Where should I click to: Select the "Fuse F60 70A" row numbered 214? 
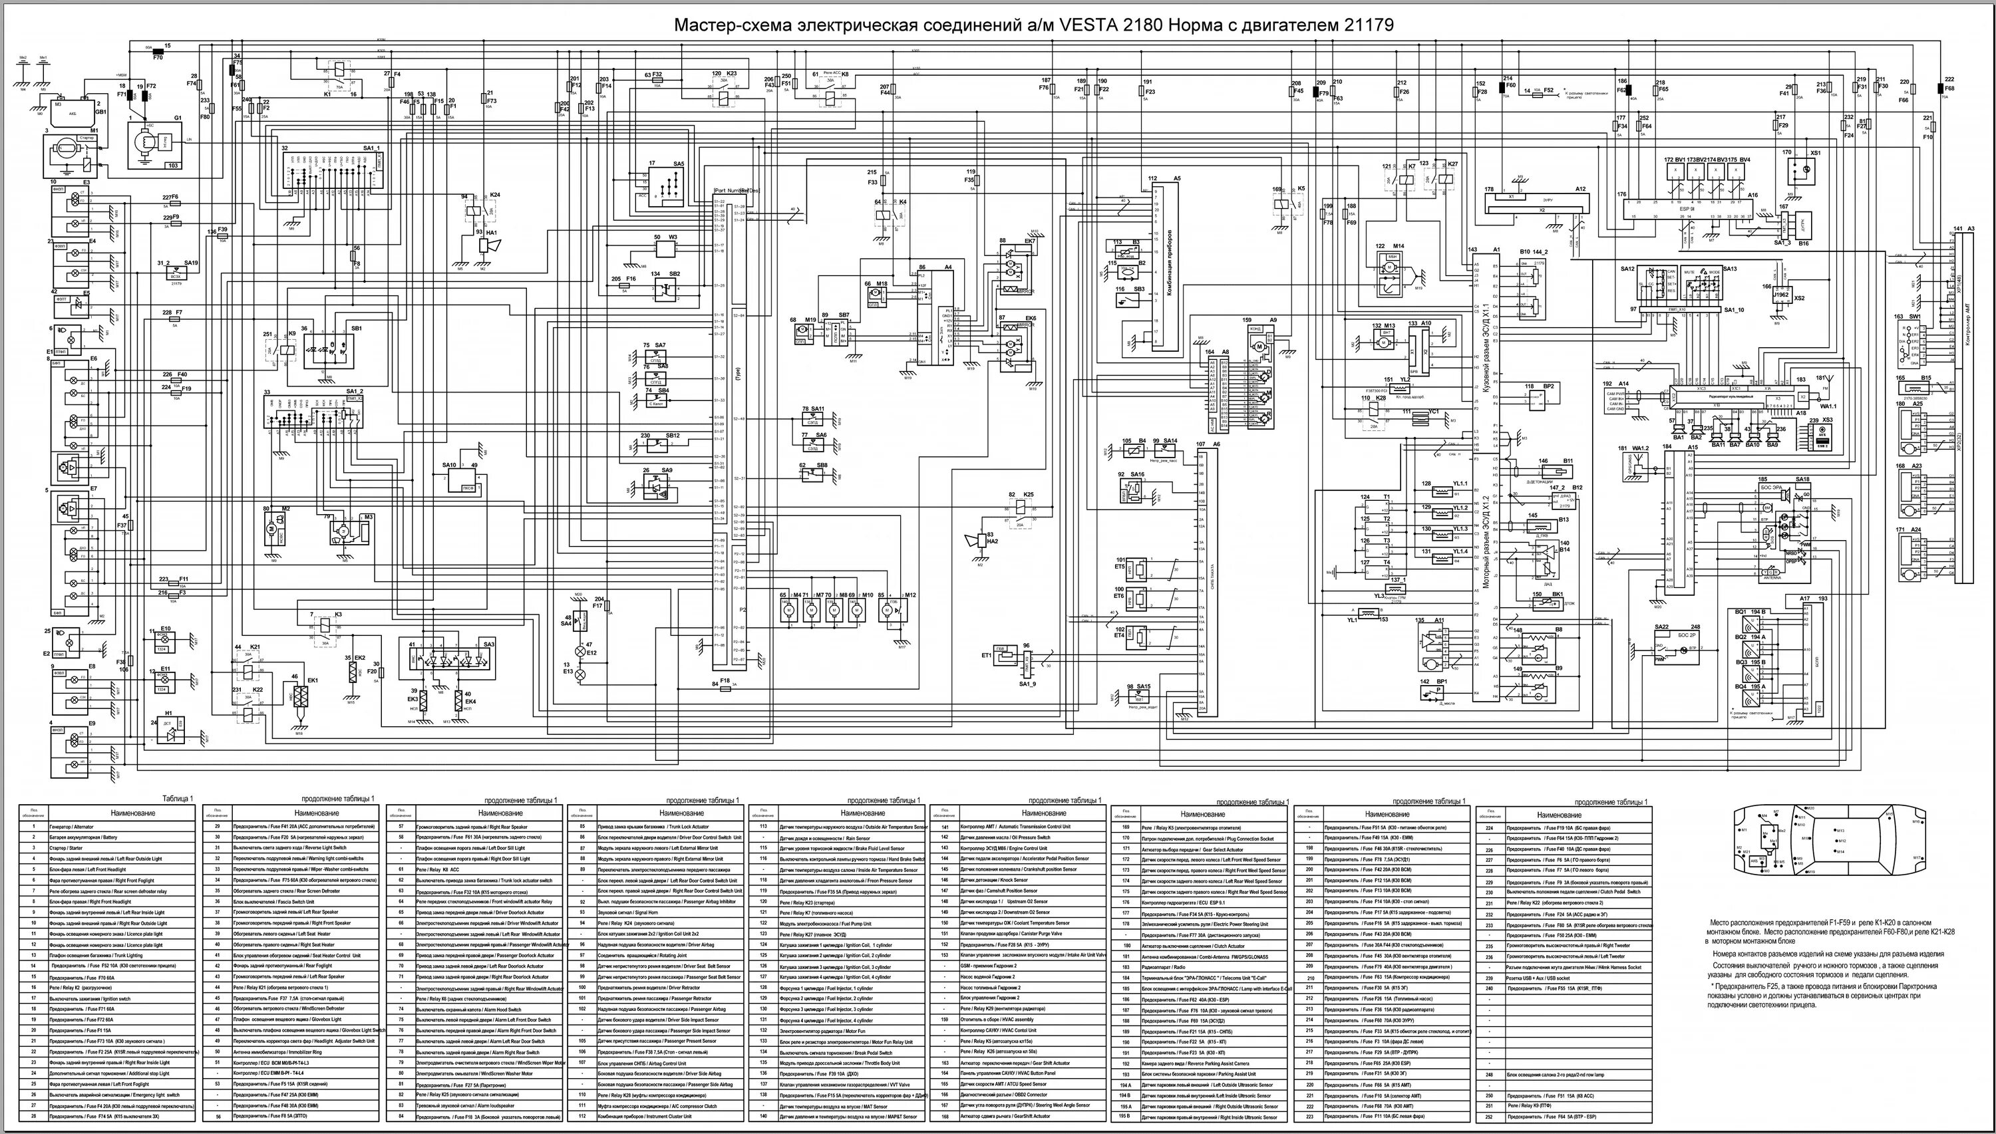pyautogui.click(x=1383, y=1020)
